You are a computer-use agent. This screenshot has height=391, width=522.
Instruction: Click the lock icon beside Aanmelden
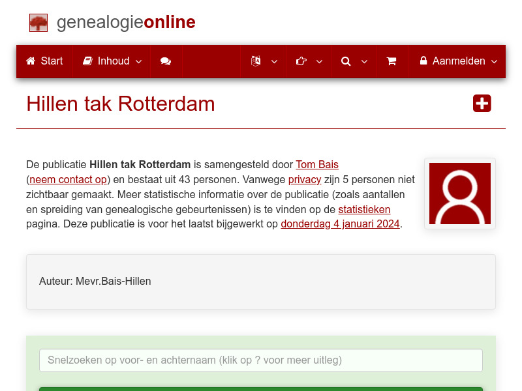click(424, 61)
